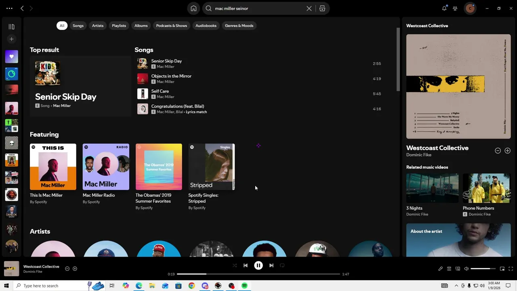Open Microsoft Edge from taskbar
This screenshot has width=517, height=291.
pos(139,286)
